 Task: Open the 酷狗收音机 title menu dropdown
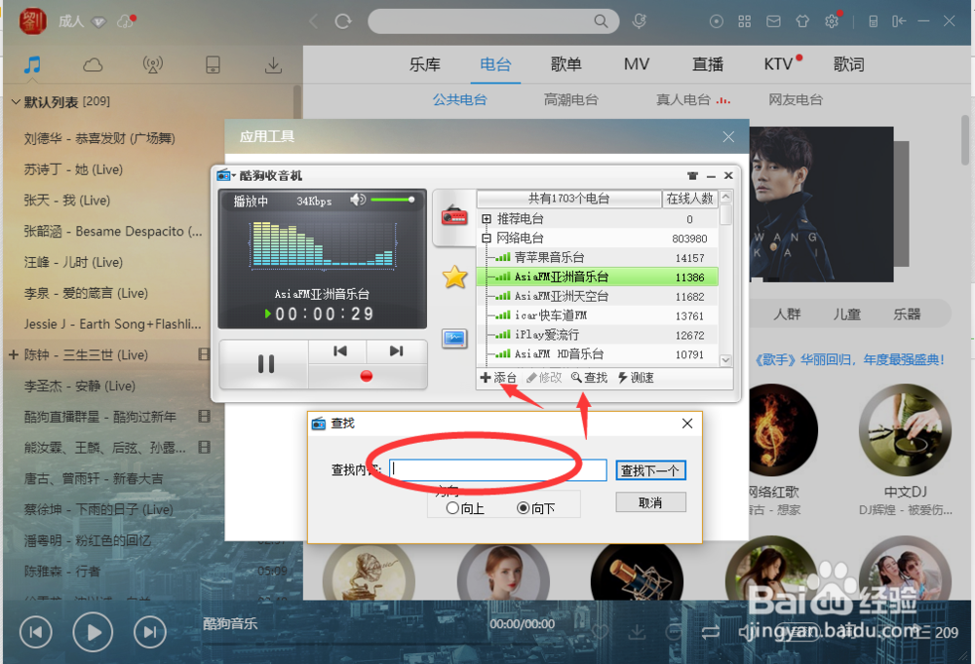point(226,176)
